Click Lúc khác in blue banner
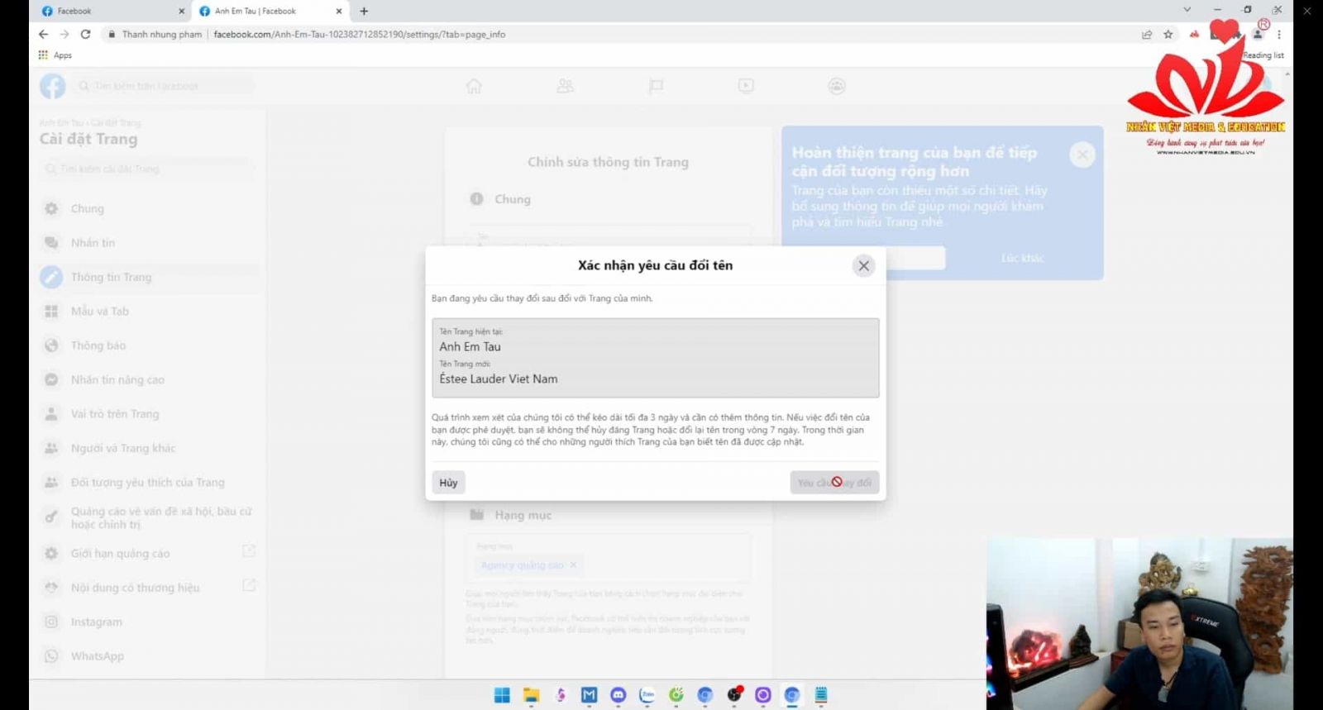Image resolution: width=1323 pixels, height=710 pixels. pyautogui.click(x=1022, y=258)
